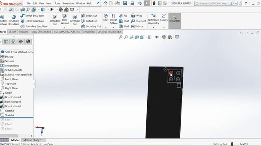The width and height of the screenshot is (261, 146).
Task: Switch to the SOLIDWORKS Add-Ins tab
Action: [67, 32]
